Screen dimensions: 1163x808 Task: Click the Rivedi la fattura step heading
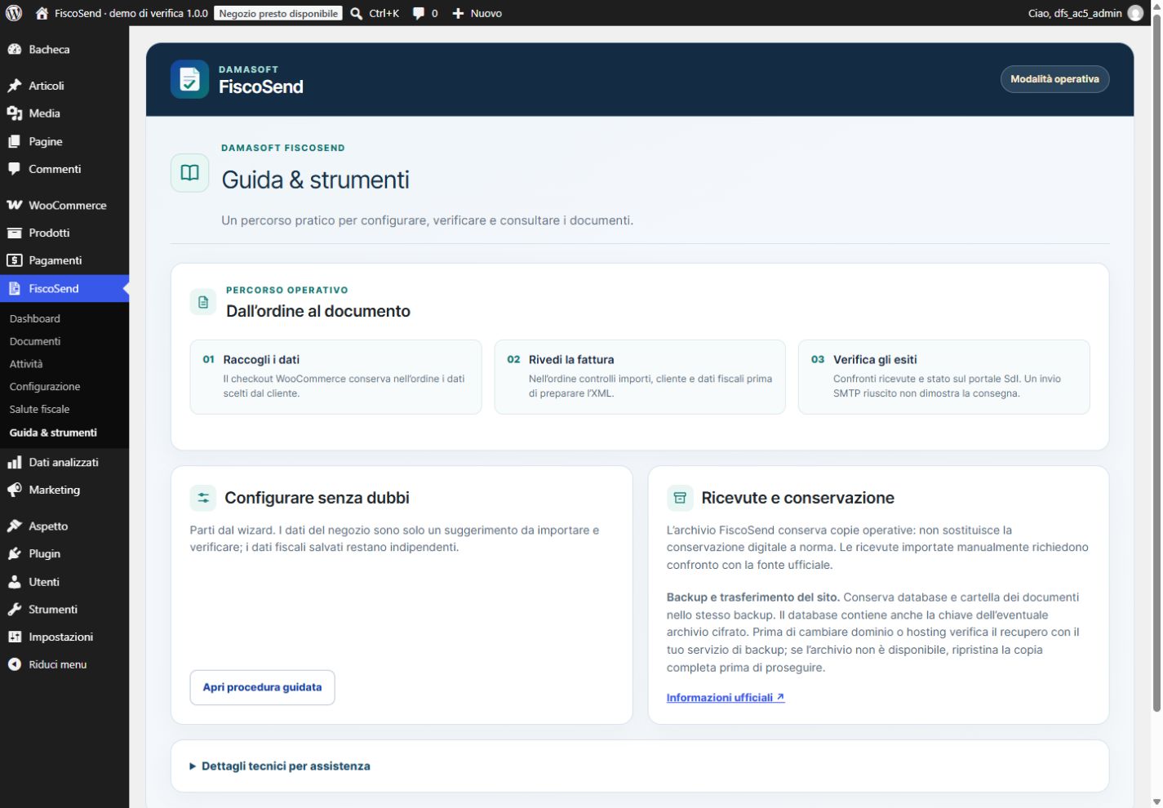(x=571, y=359)
